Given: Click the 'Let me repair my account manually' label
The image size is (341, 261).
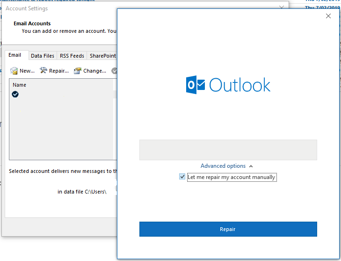Looking at the screenshot, I should pyautogui.click(x=232, y=177).
